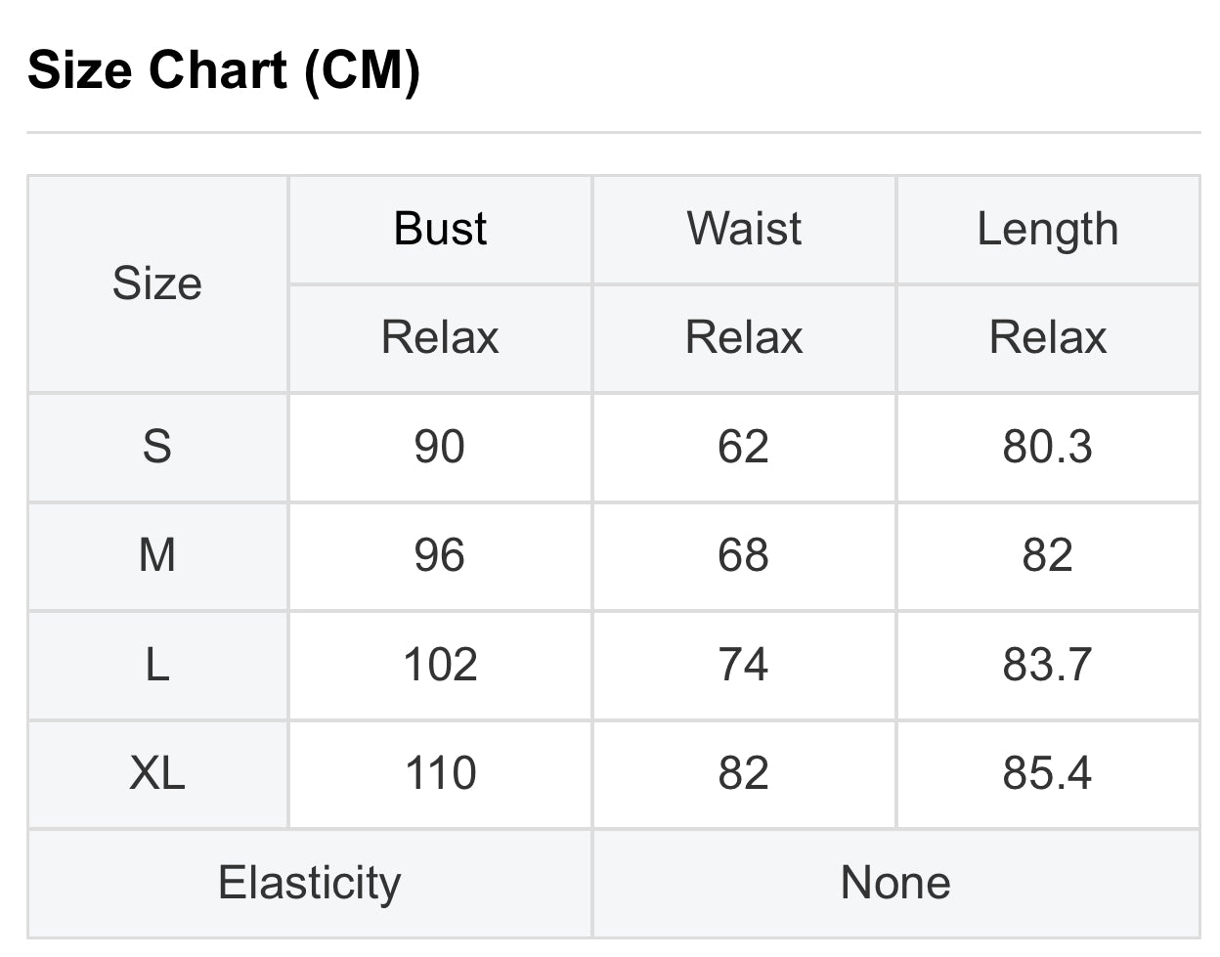Click the length value 83.7 cell
Screen dimensions: 1220x957
click(1047, 665)
